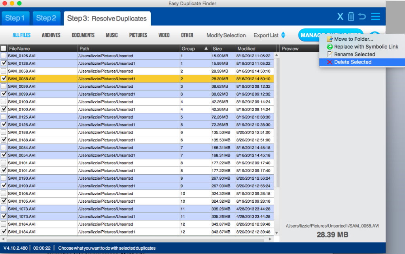
Task: Select SAM_0101.AVI file name in Unsorted row
Action: point(22,163)
